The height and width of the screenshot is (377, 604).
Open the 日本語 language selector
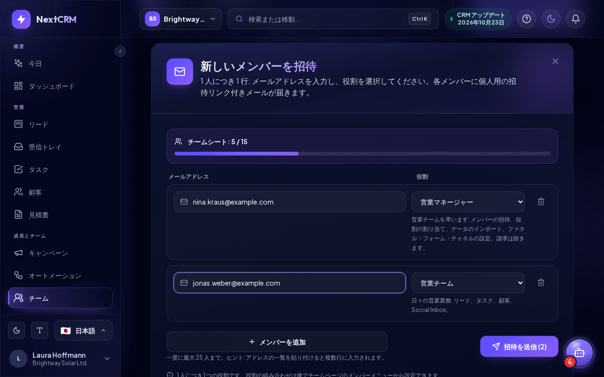click(x=84, y=330)
